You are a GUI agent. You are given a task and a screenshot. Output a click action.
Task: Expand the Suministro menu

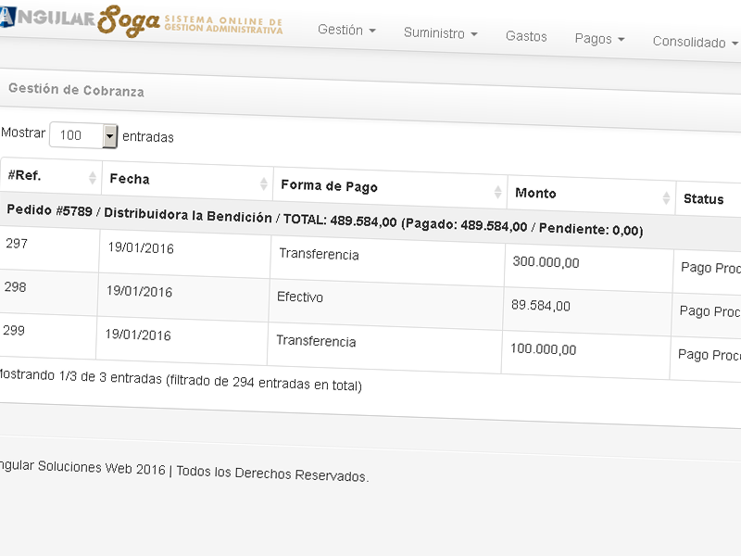pos(440,33)
